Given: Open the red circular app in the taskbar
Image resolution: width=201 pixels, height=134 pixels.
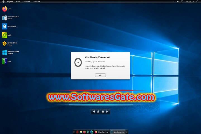Looking at the screenshot, I should 77,132.
